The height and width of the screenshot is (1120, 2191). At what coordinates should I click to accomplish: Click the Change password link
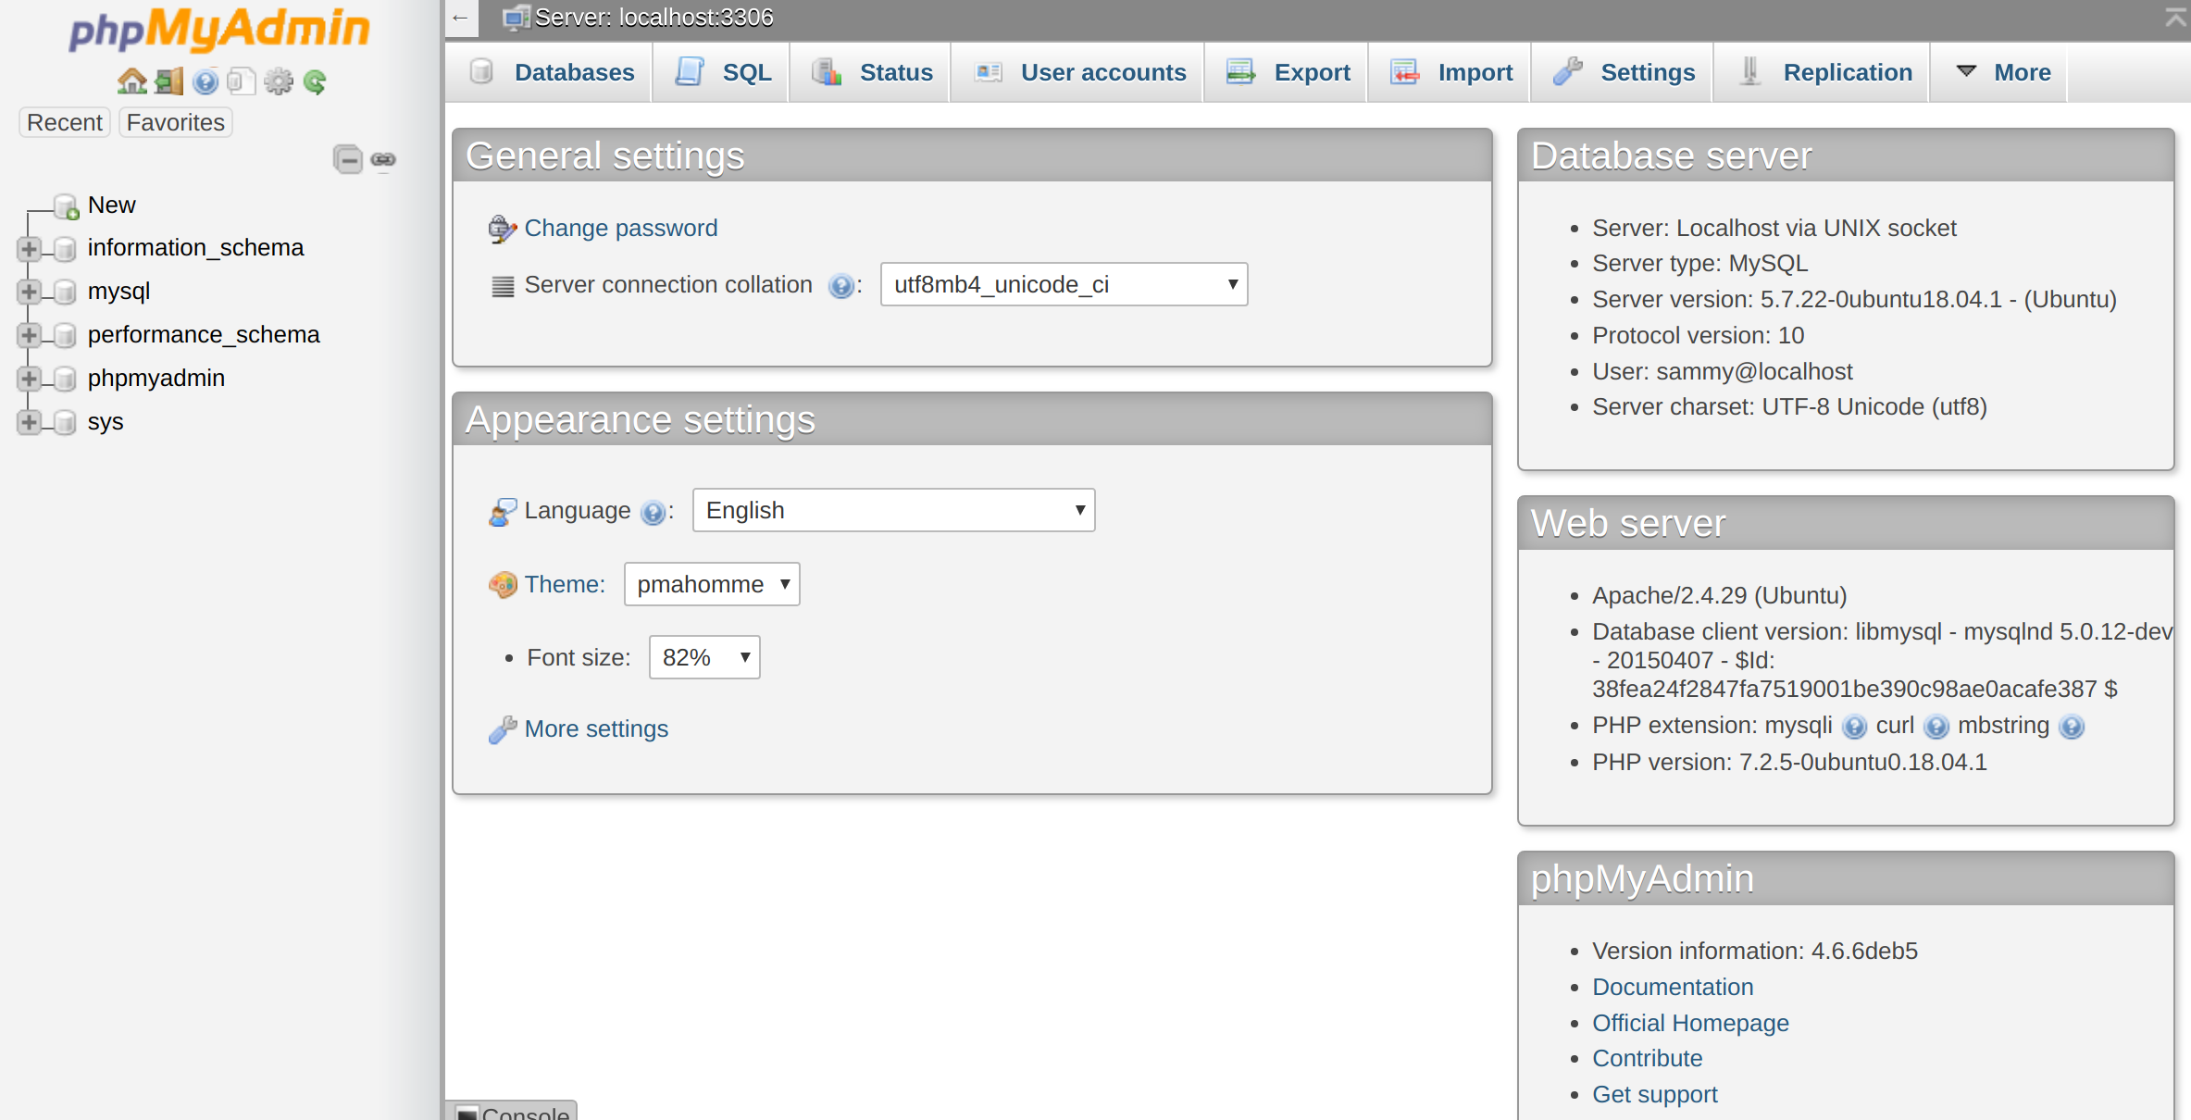pyautogui.click(x=621, y=227)
